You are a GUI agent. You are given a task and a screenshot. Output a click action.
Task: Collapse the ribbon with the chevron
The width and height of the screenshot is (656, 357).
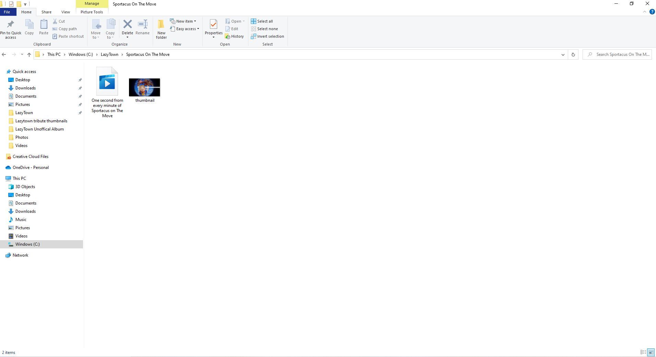pos(644,12)
